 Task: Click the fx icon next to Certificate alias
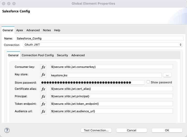[x=43, y=89]
